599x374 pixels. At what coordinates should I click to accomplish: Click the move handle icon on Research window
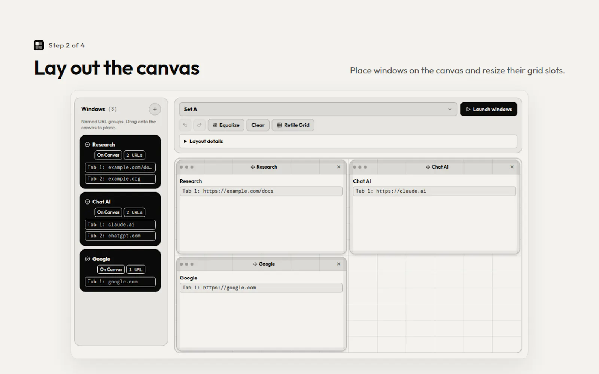253,167
